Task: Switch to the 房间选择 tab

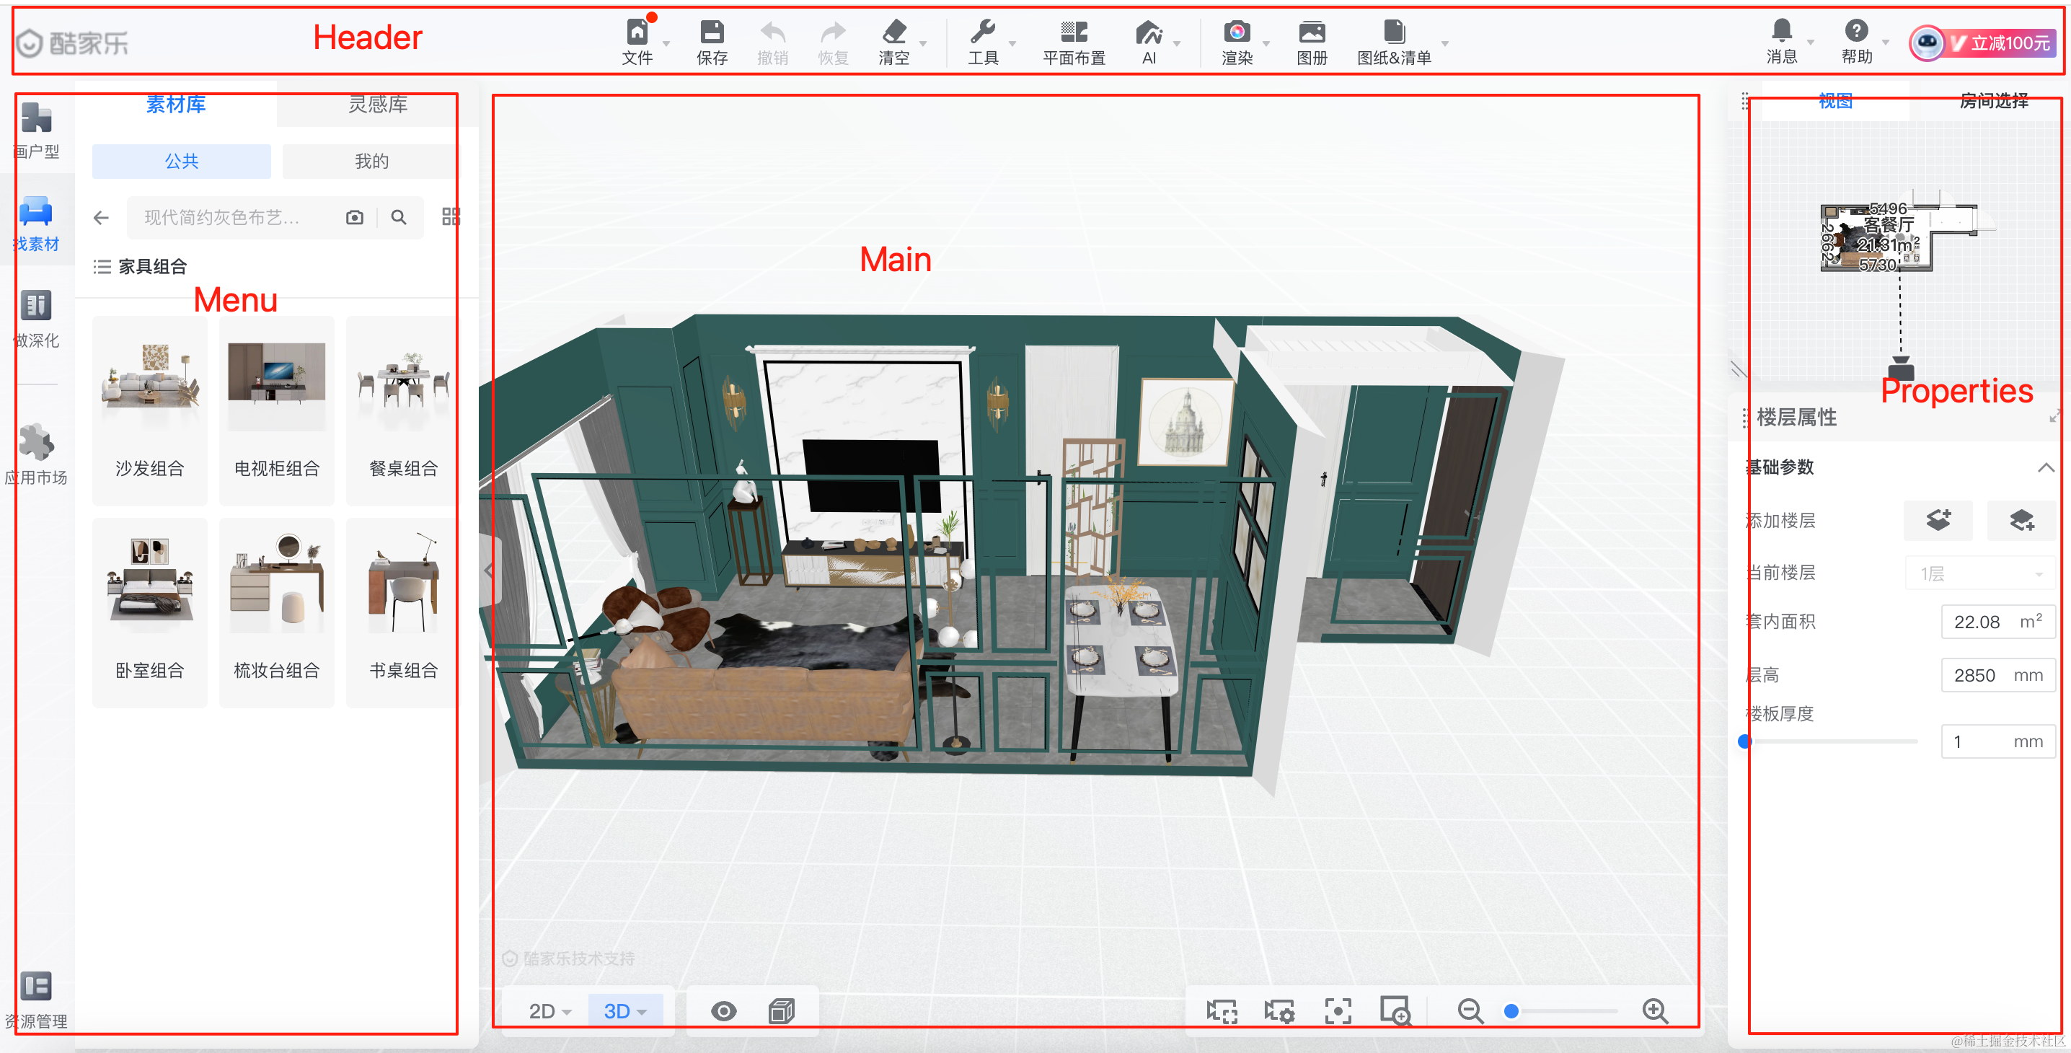Action: [1993, 101]
